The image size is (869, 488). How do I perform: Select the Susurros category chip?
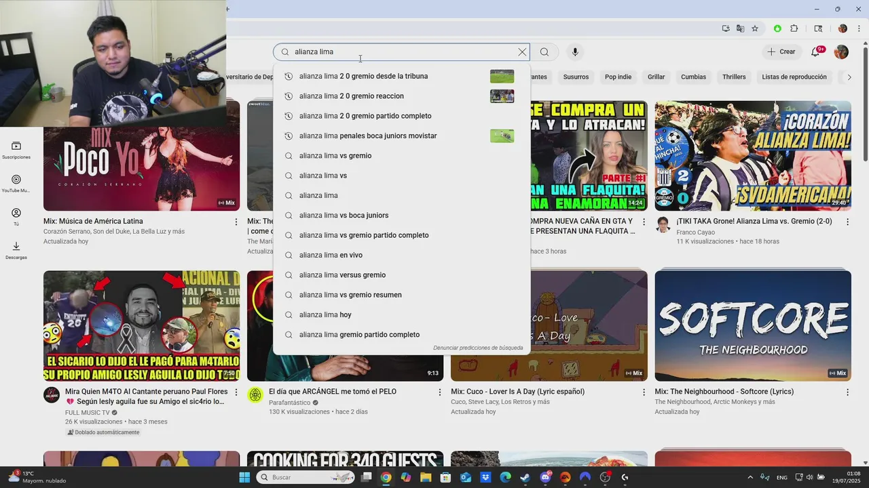(x=576, y=77)
